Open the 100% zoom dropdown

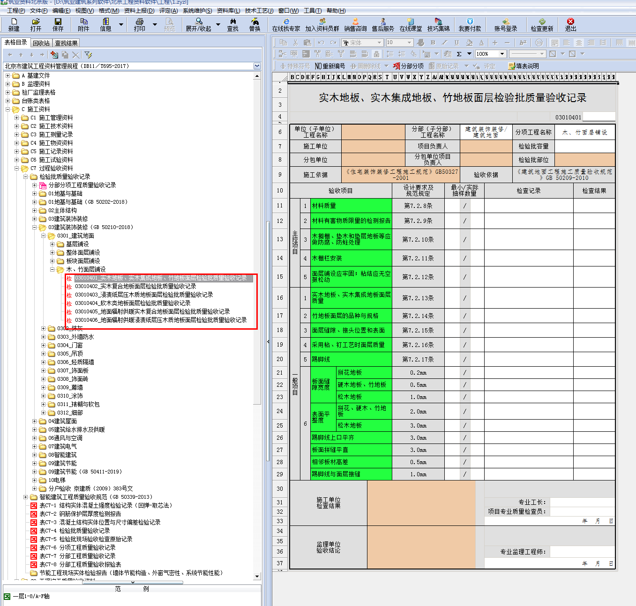pos(502,54)
